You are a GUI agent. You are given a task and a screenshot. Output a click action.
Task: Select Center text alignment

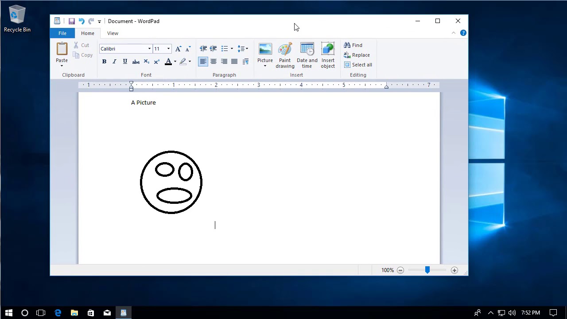(214, 62)
